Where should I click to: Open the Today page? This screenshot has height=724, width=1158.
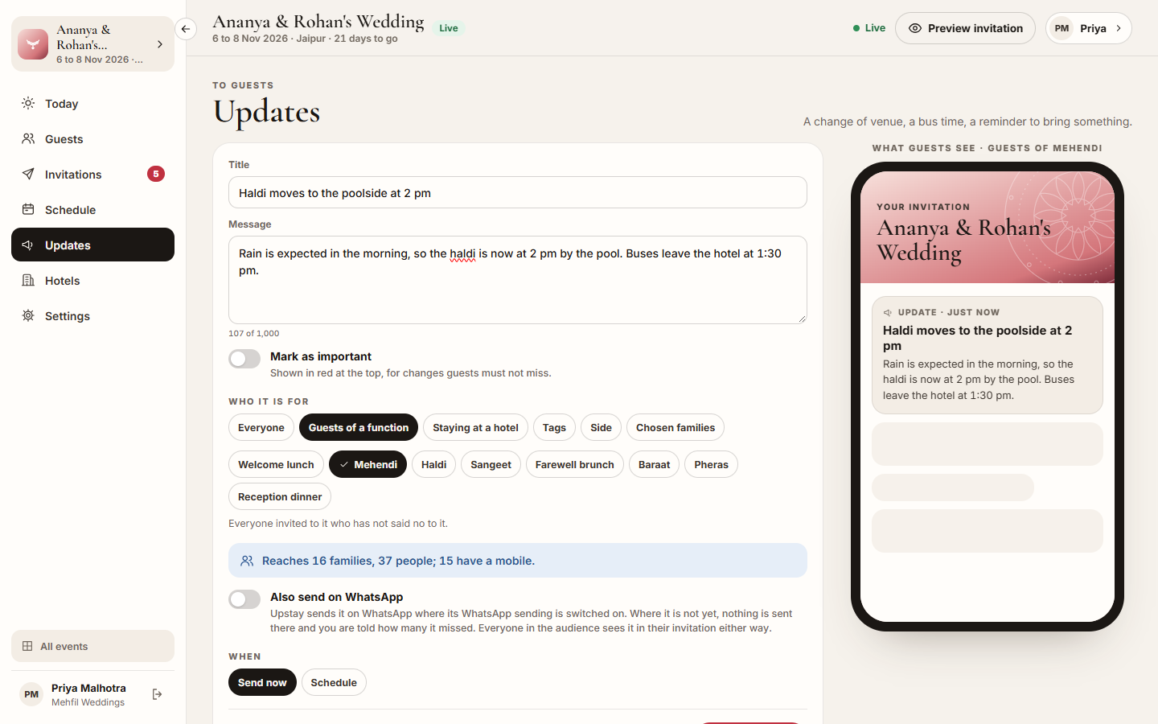tap(92, 103)
